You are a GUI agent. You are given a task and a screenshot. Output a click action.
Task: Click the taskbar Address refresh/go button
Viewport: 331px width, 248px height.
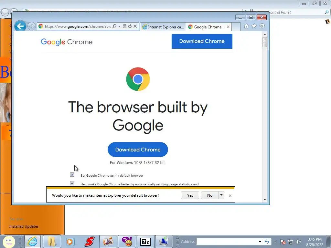pos(267,242)
